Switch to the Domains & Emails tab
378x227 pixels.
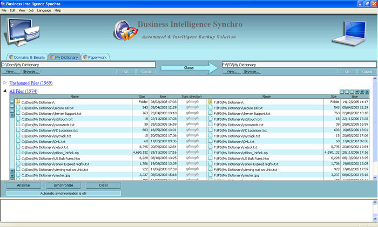pos(27,57)
